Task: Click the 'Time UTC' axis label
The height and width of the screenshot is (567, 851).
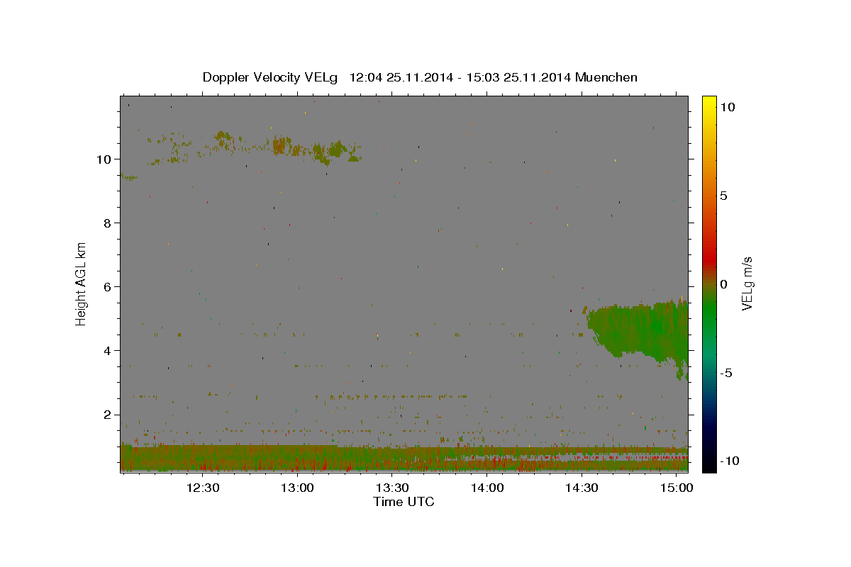Action: pos(404,502)
